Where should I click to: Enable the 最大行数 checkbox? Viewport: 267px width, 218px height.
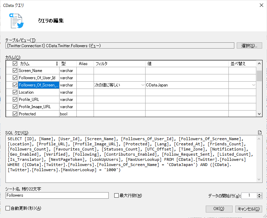tap(116, 195)
